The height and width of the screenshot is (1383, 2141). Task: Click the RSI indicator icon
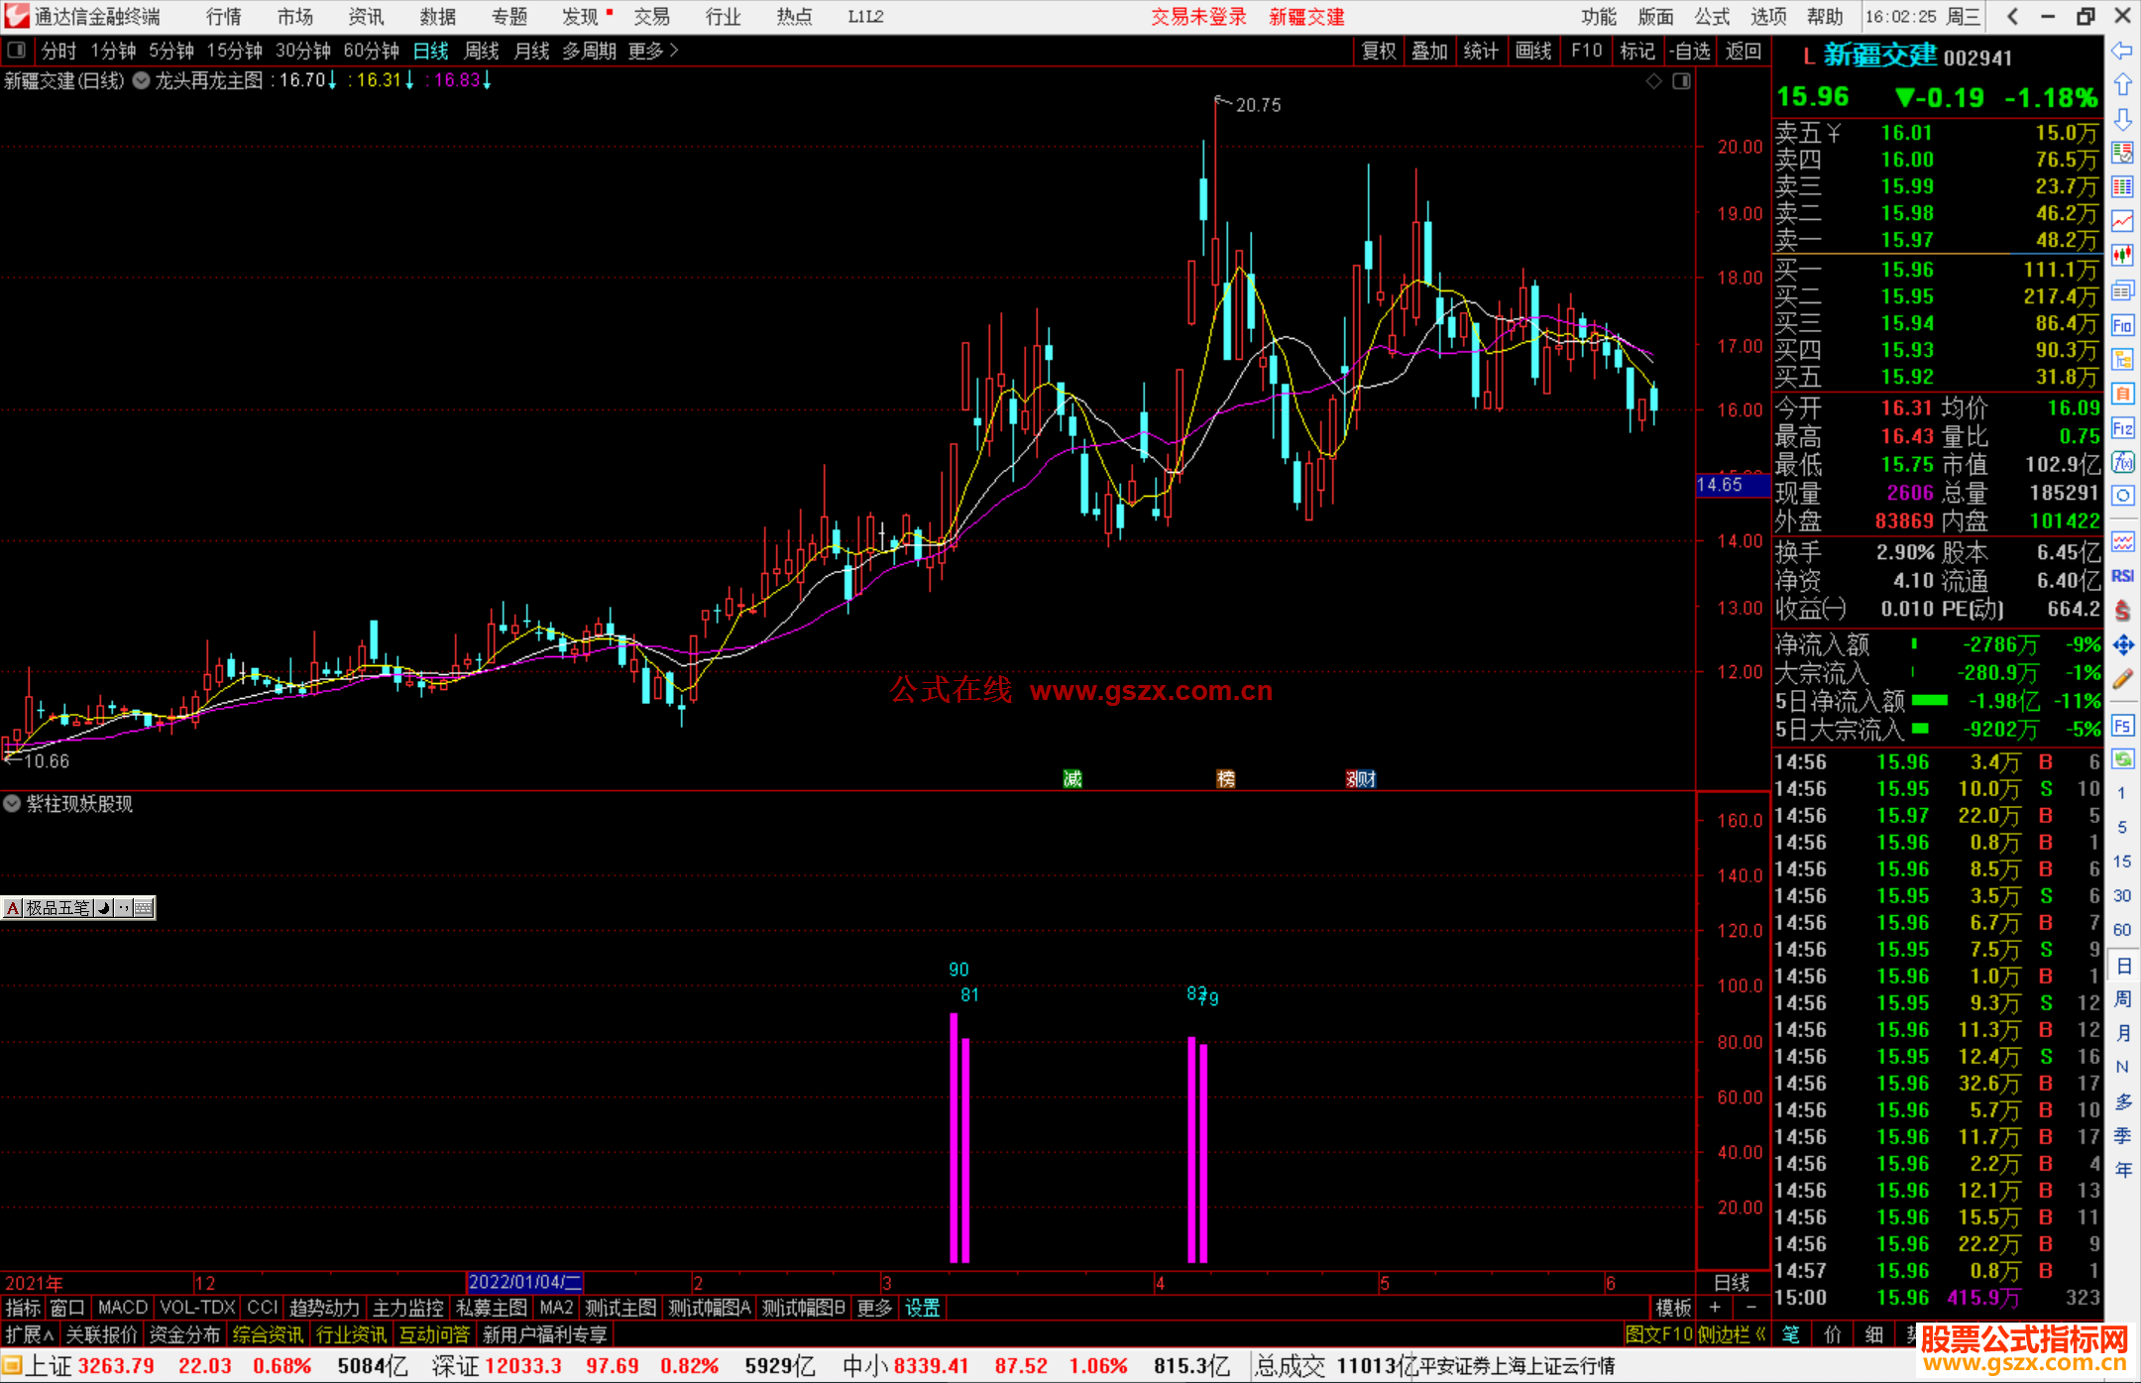[2122, 576]
